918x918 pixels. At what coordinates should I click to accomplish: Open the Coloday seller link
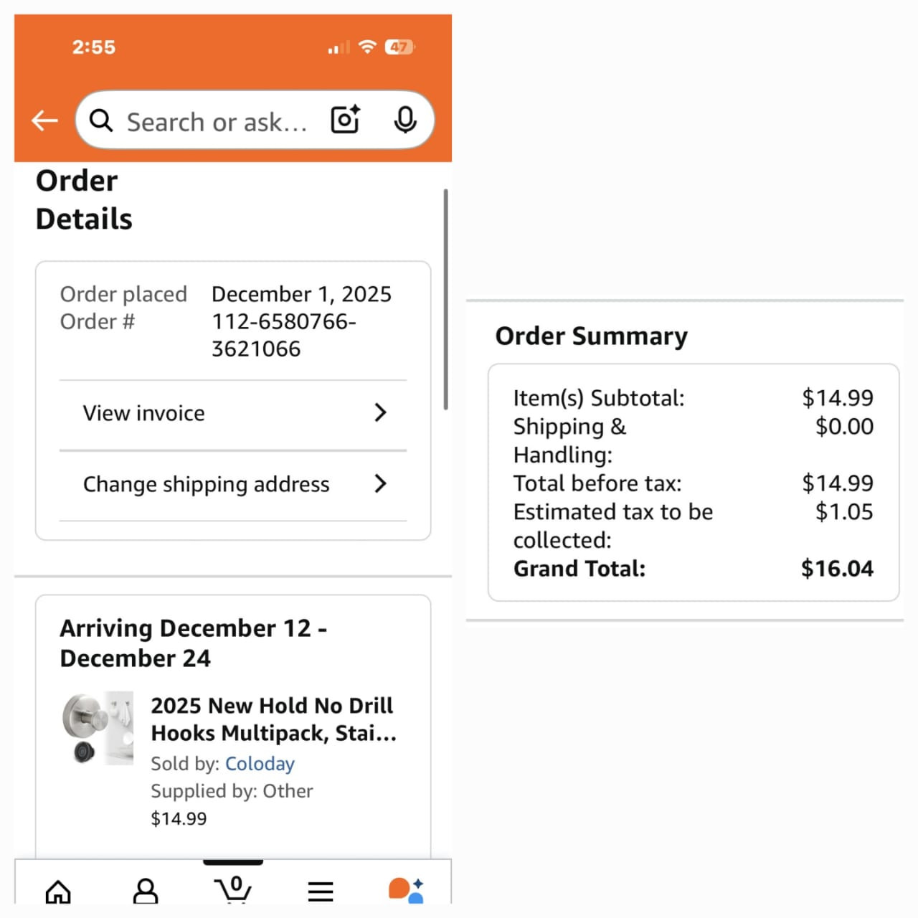[x=260, y=764]
